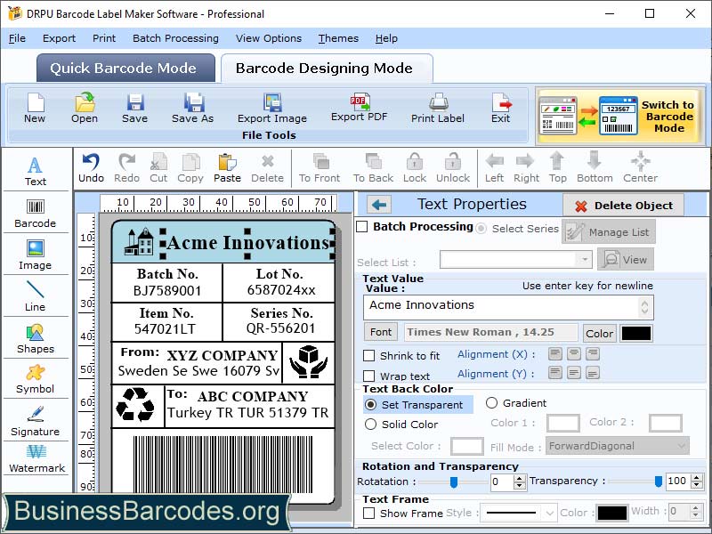Enable Wrap text option
Image resolution: width=712 pixels, height=534 pixels.
[369, 376]
